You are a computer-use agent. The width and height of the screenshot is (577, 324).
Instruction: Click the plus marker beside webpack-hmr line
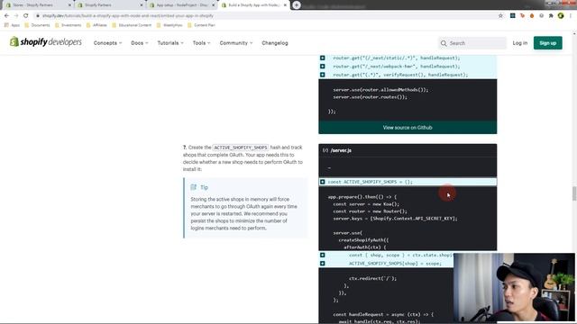(323, 66)
